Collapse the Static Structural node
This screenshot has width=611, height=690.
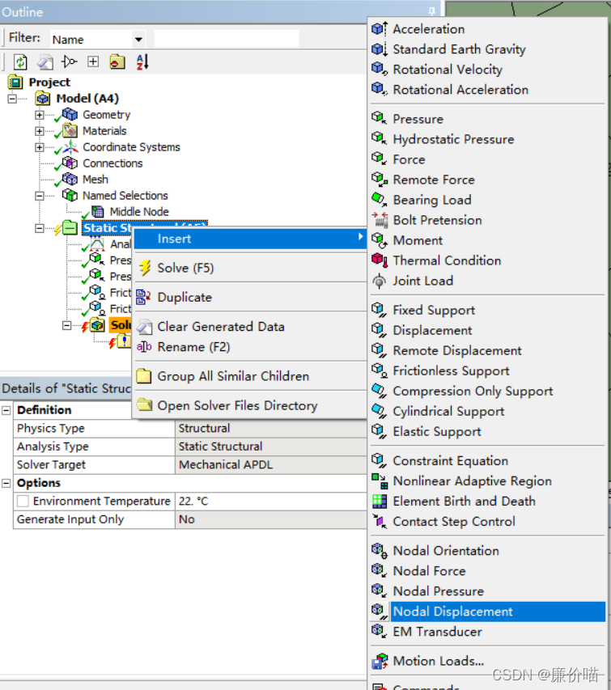click(x=40, y=228)
